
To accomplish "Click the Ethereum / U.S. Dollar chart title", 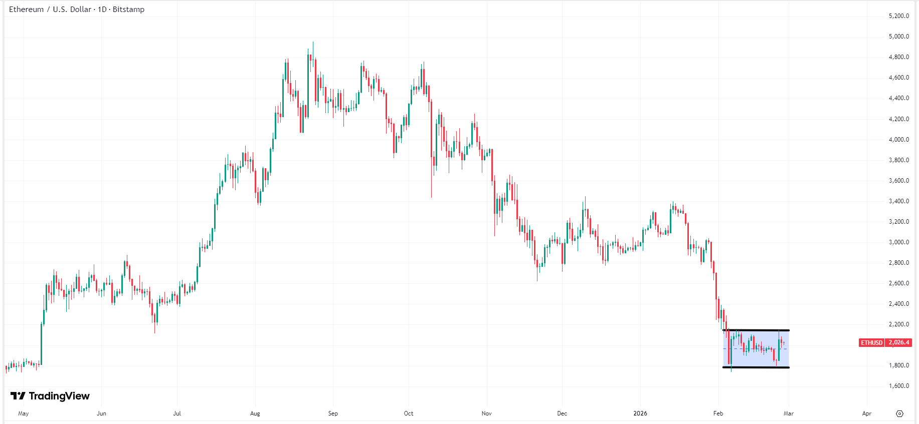I will 76,10.
